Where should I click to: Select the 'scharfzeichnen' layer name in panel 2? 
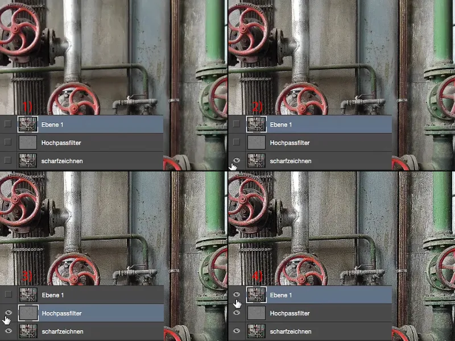pyautogui.click(x=291, y=161)
